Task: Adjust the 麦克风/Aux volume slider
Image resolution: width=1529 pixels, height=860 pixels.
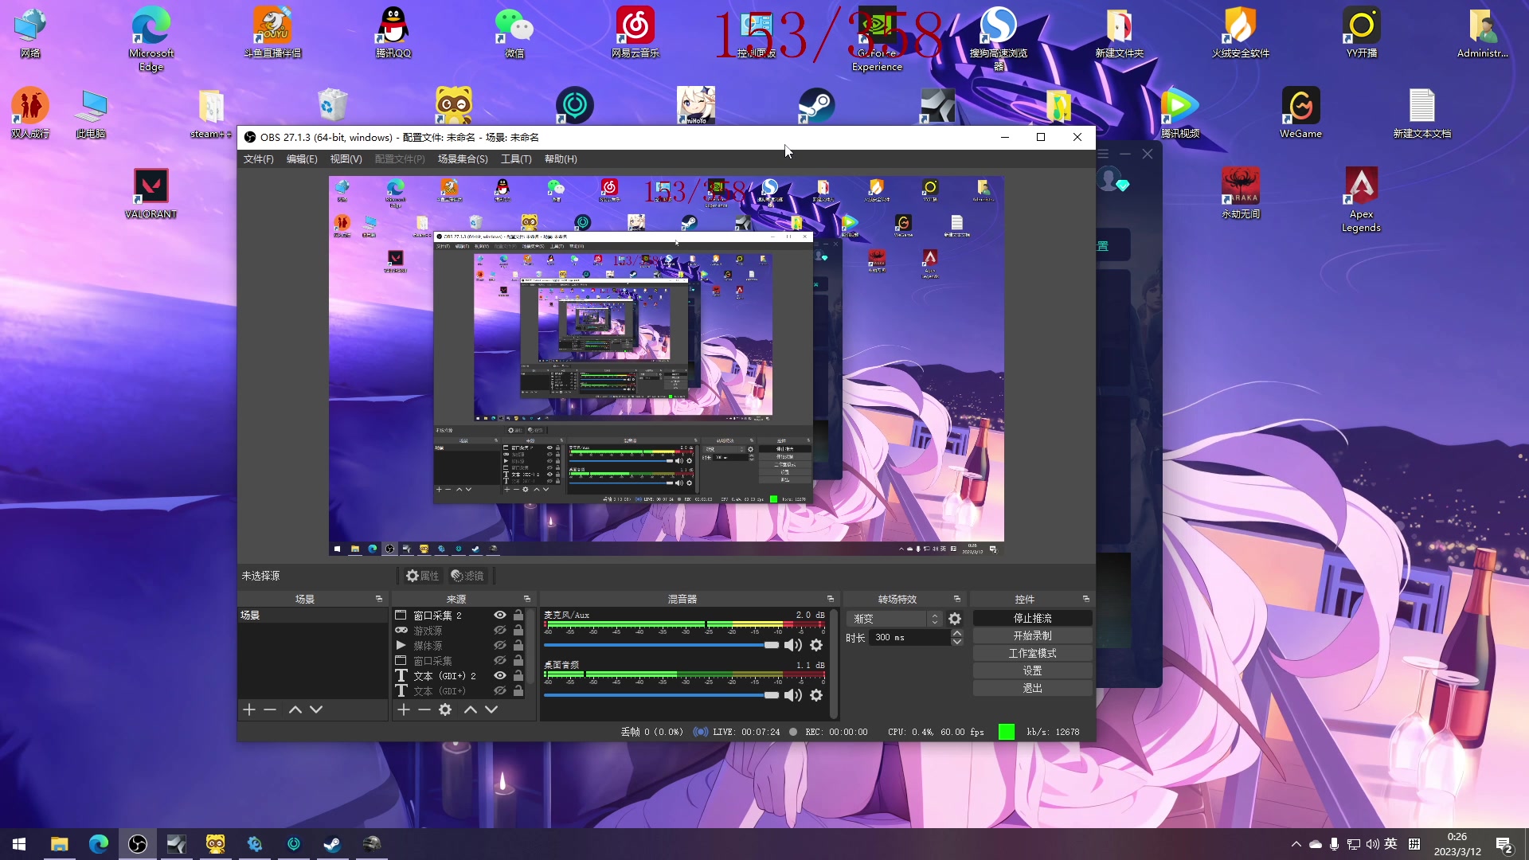Action: [x=771, y=645]
